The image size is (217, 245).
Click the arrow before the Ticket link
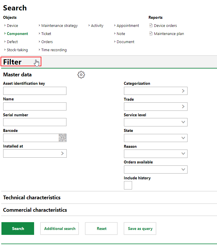click(x=40, y=34)
